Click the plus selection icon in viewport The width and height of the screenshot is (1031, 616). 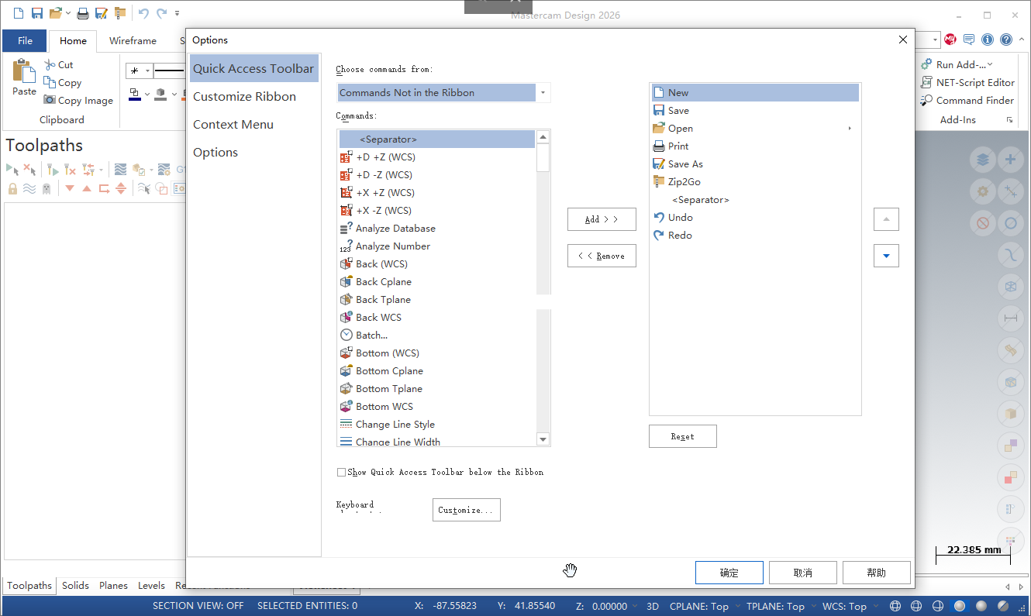(x=1010, y=160)
